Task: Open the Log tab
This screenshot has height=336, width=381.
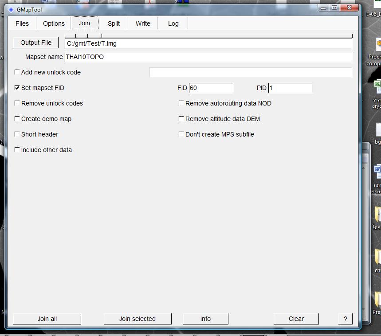Action: click(173, 23)
